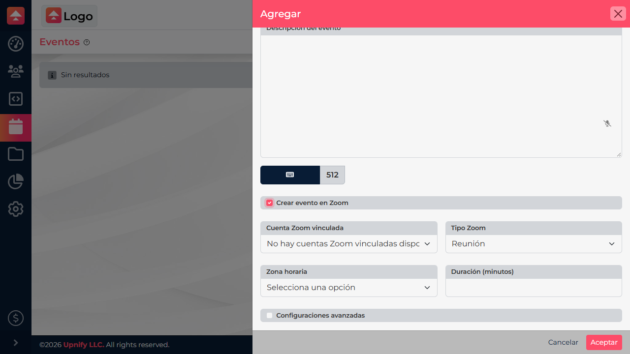Viewport: 630px width, 354px height.
Task: Enable Configuraciones avanzadas checkbox
Action: pyautogui.click(x=269, y=315)
